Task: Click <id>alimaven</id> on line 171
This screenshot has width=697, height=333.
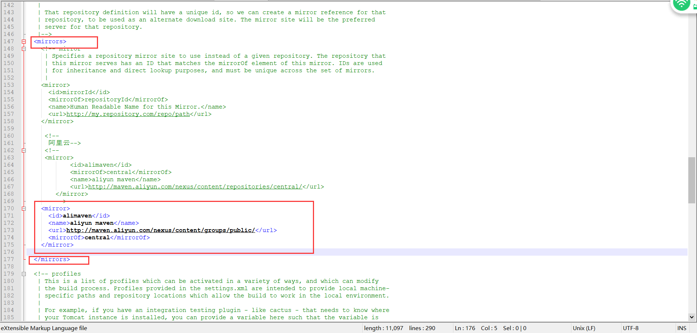Action: point(79,216)
